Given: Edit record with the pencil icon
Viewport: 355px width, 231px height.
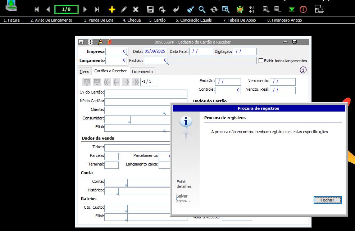Looking at the screenshot, I should click(124, 9).
